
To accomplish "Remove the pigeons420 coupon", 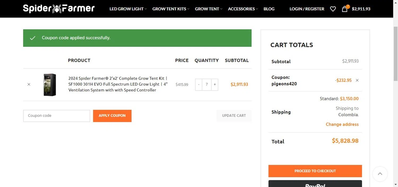I will coord(357,80).
